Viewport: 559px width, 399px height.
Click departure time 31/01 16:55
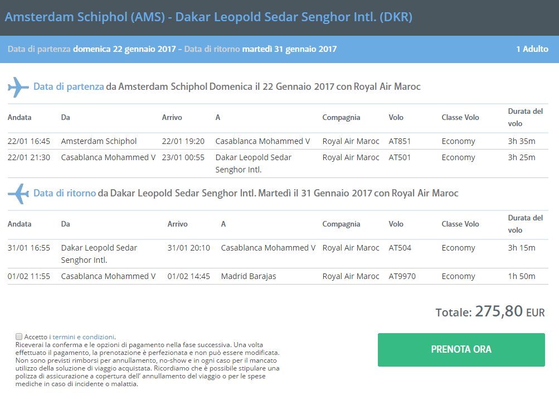[29, 248]
